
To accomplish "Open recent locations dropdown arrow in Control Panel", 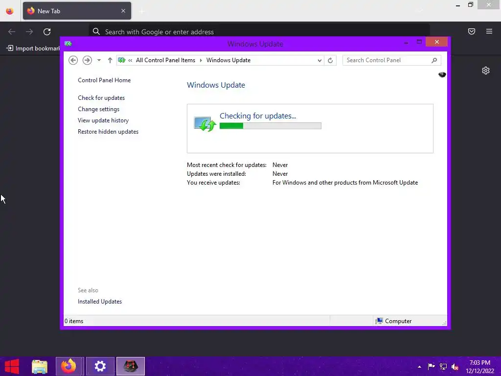I will (99, 60).
